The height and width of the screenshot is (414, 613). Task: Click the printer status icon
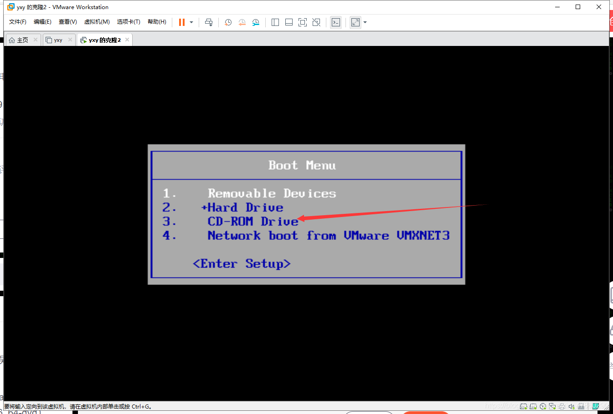(562, 406)
